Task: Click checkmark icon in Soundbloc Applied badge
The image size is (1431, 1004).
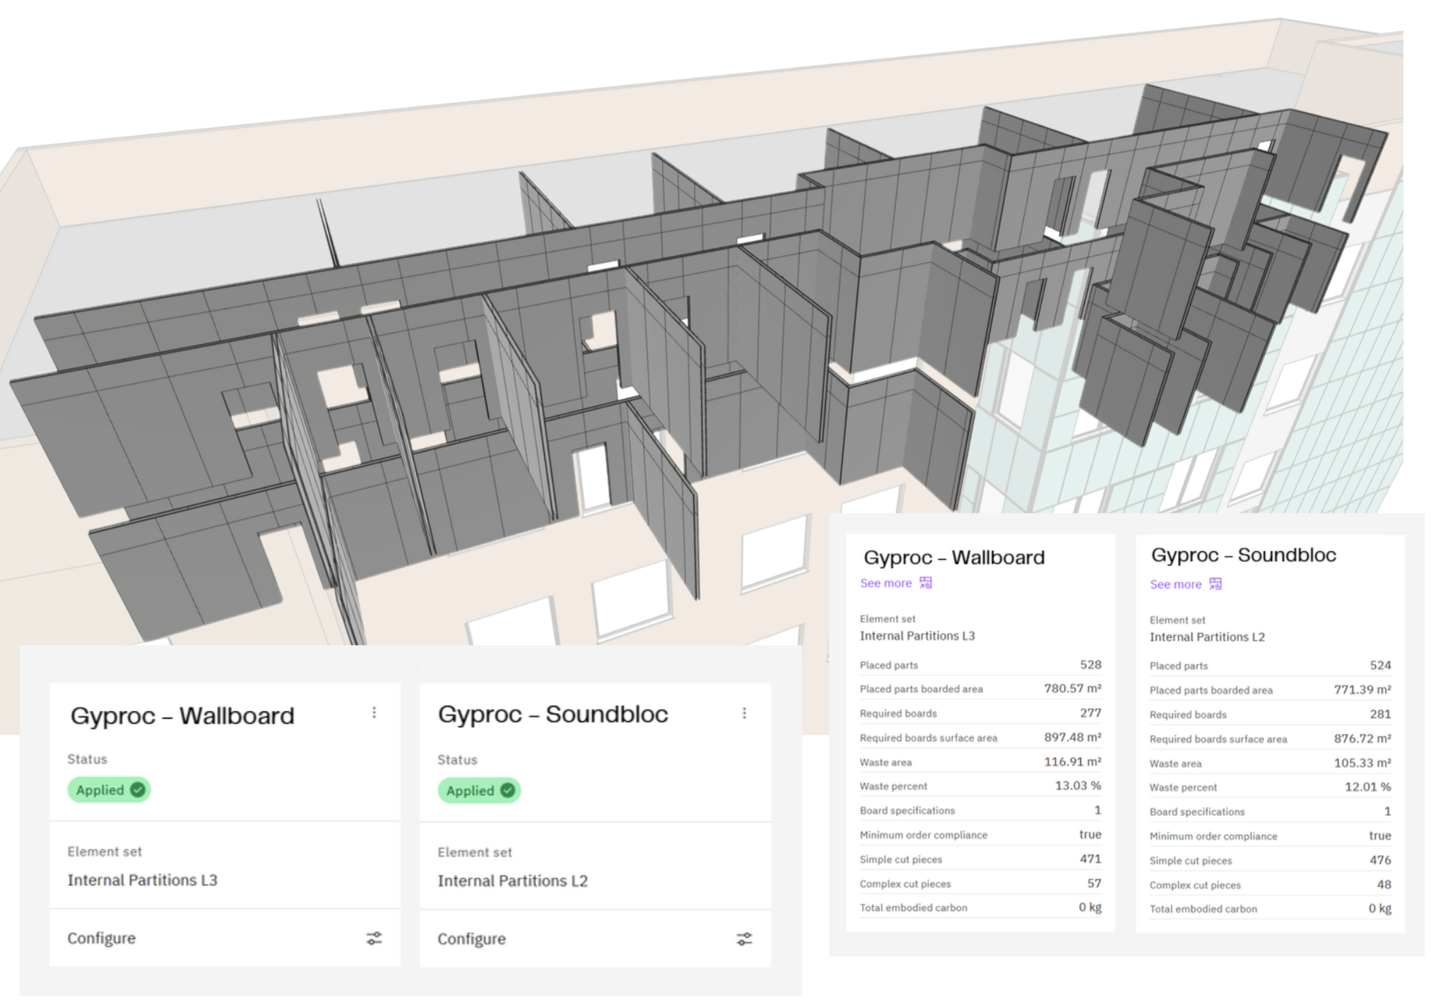Action: click(507, 791)
